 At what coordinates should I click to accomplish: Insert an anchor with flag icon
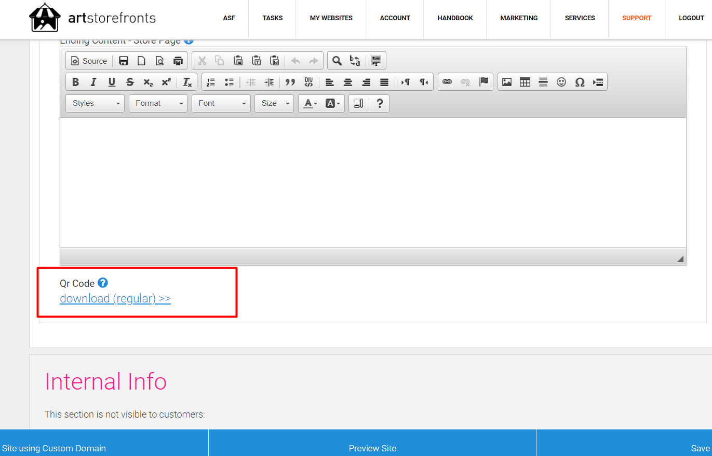point(483,82)
